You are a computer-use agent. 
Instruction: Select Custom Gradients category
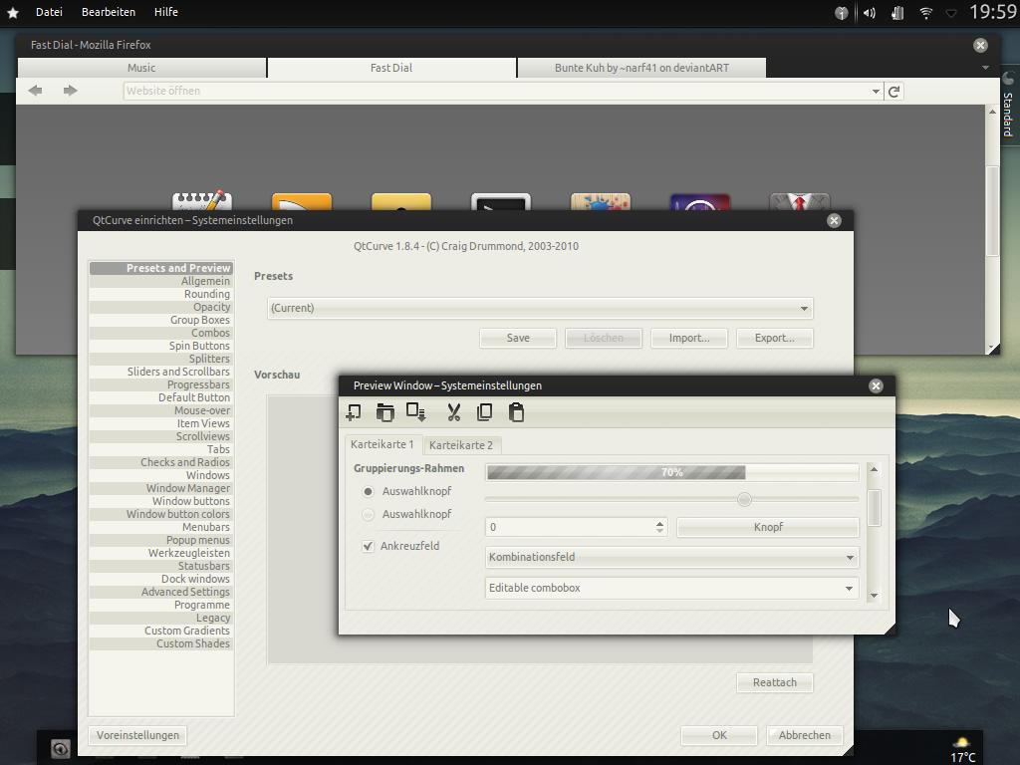click(160, 631)
